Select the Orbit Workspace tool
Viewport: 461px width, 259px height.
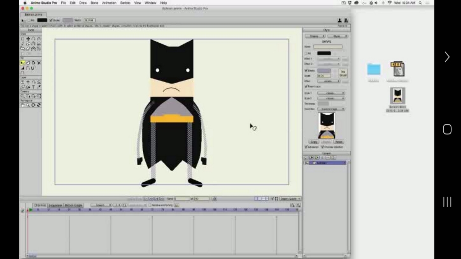(x=39, y=105)
